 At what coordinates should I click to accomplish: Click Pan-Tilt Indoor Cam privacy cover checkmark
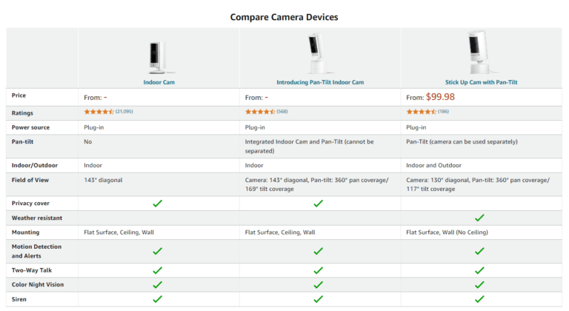pos(319,203)
